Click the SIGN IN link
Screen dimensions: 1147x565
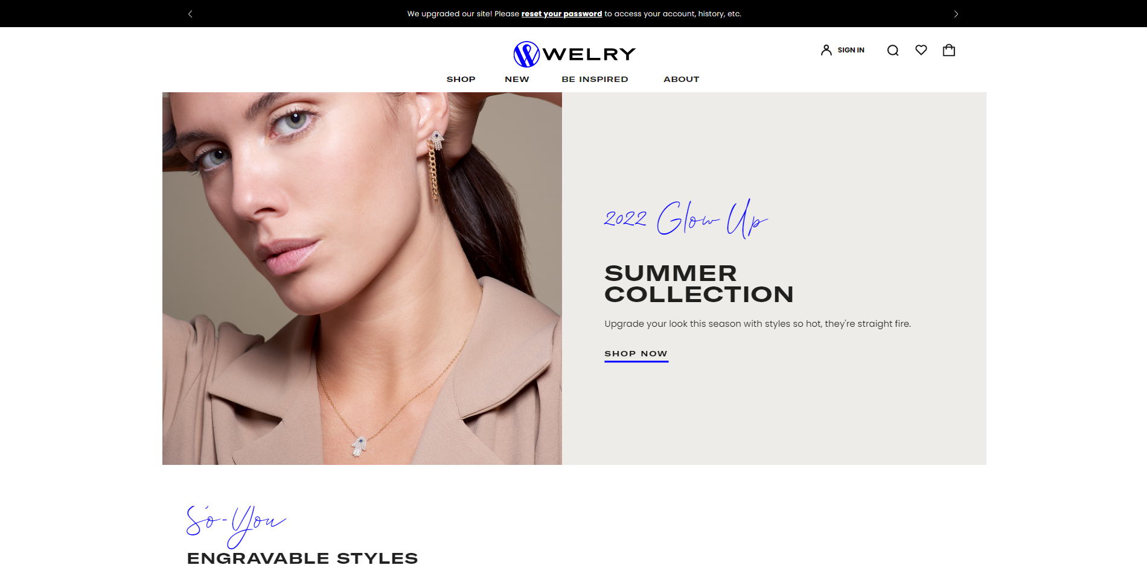click(x=851, y=50)
